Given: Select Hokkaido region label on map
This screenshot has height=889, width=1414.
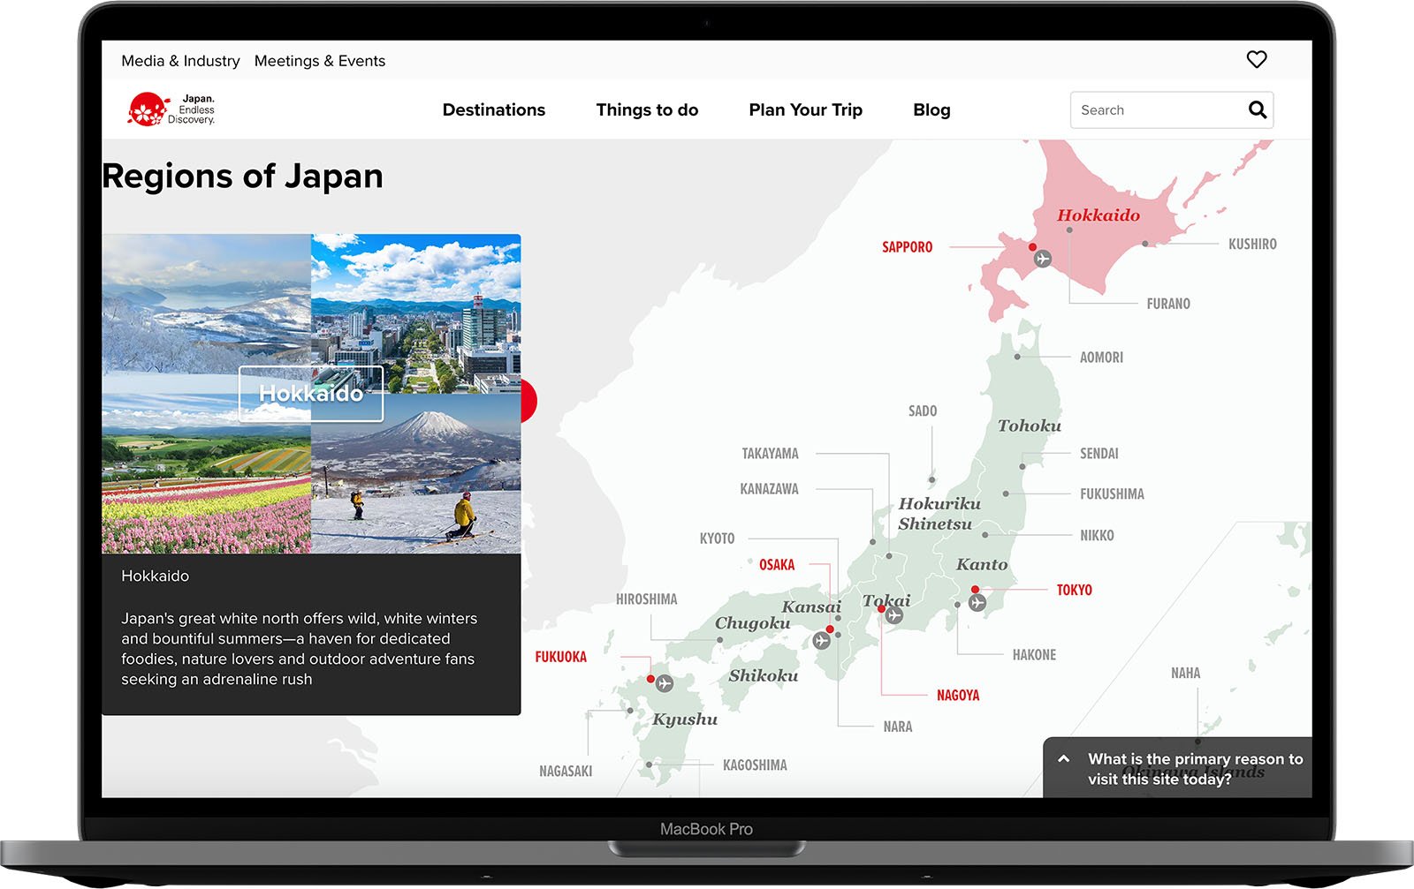Looking at the screenshot, I should [1099, 215].
